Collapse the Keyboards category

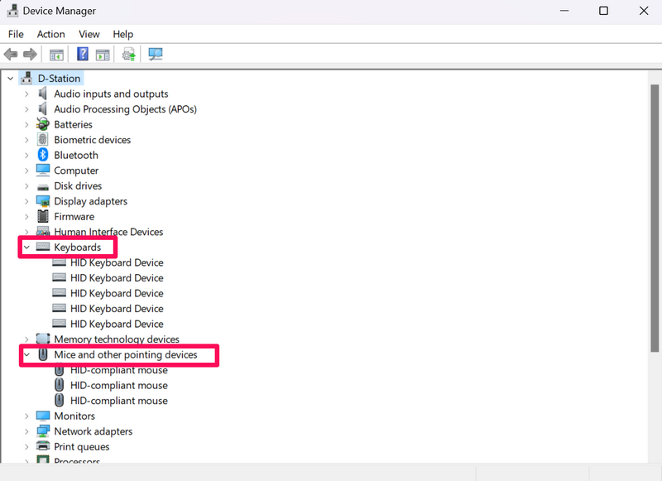click(26, 248)
